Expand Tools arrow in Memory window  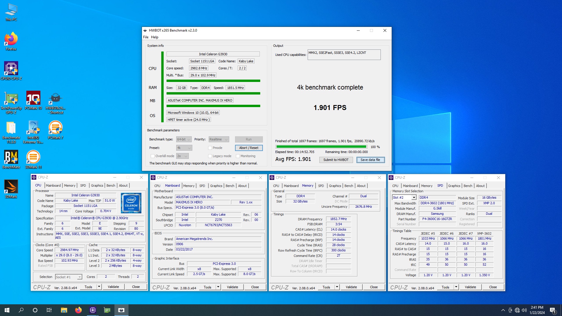[337, 287]
